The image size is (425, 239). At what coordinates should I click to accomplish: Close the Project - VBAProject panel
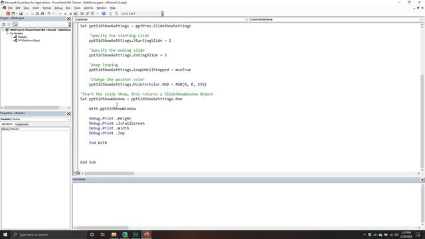tap(68, 19)
